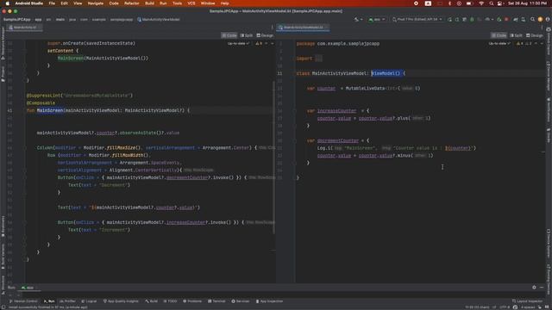Image resolution: width=552 pixels, height=310 pixels.
Task: Open the Terminal tool window
Action: click(x=216, y=301)
